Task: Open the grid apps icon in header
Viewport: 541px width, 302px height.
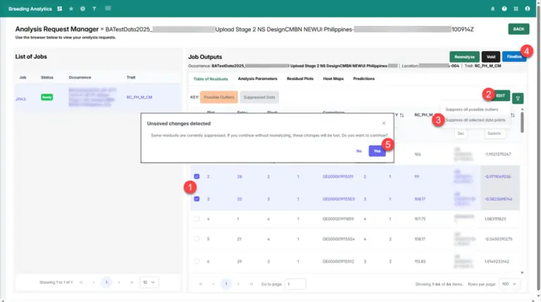Action: (60, 8)
